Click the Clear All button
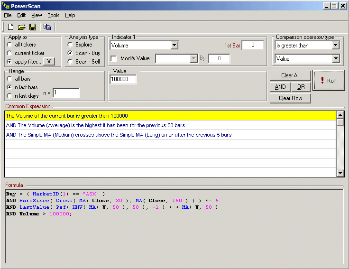 (x=290, y=75)
